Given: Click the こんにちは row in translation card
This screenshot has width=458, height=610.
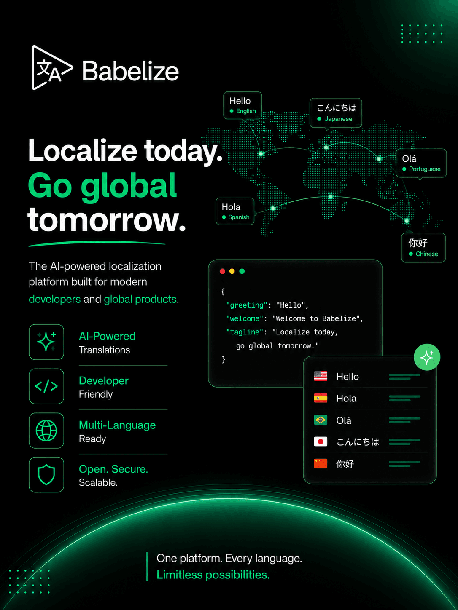Looking at the screenshot, I should (x=370, y=441).
